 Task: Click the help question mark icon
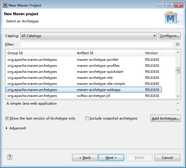(10, 157)
